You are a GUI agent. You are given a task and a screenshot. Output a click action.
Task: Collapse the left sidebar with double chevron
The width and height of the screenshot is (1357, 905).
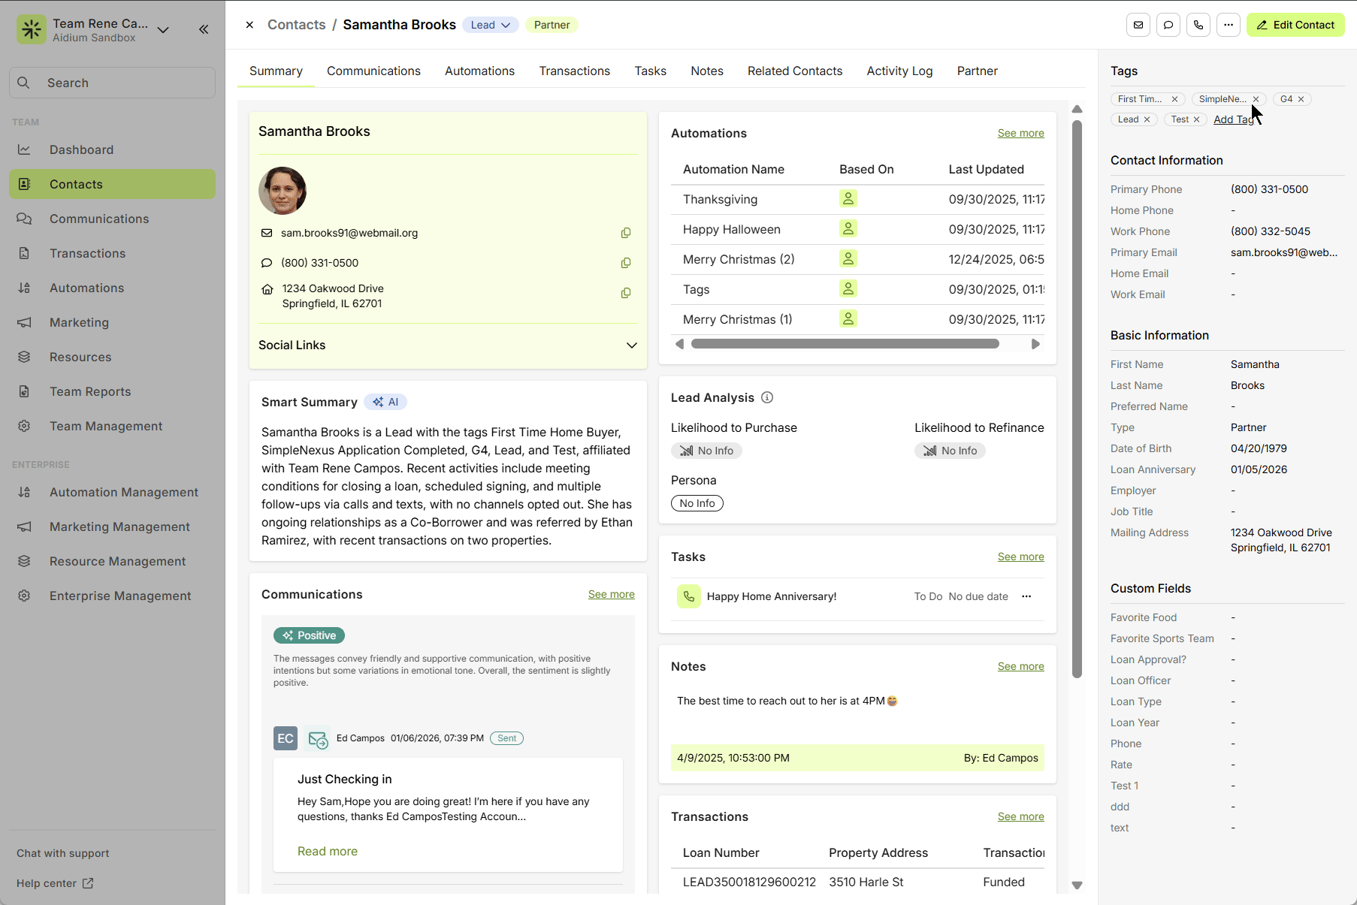click(204, 29)
